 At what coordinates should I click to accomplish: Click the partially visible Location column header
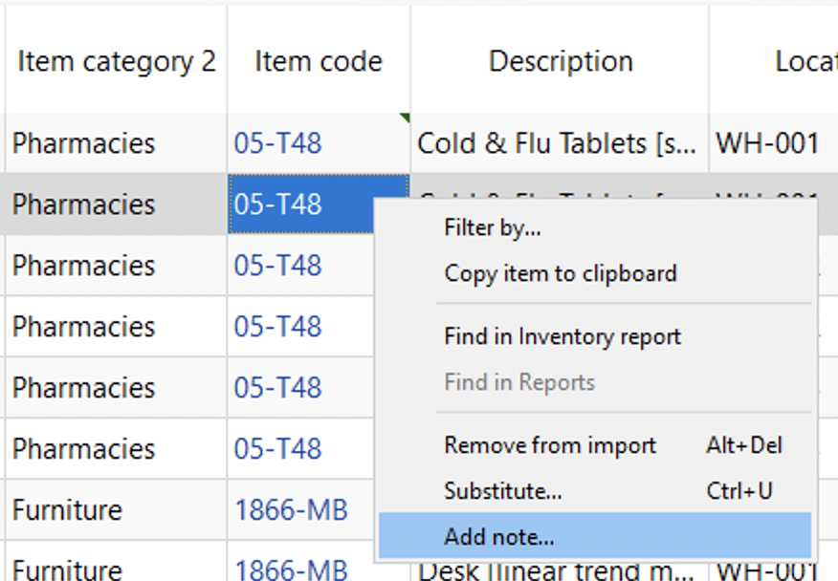coord(805,62)
